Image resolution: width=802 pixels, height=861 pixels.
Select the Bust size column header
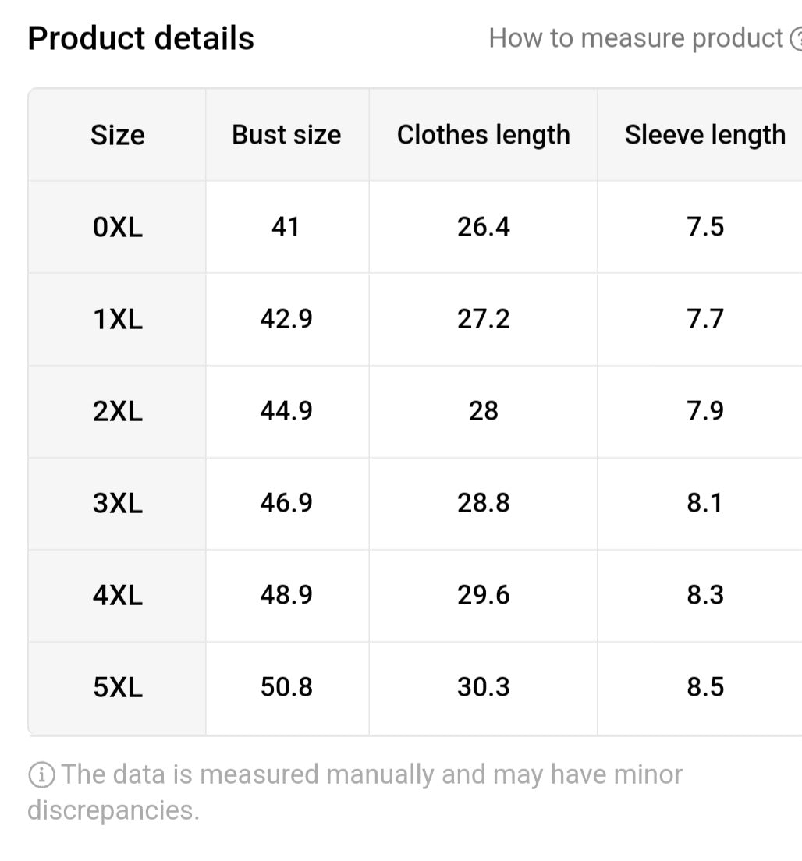[286, 135]
